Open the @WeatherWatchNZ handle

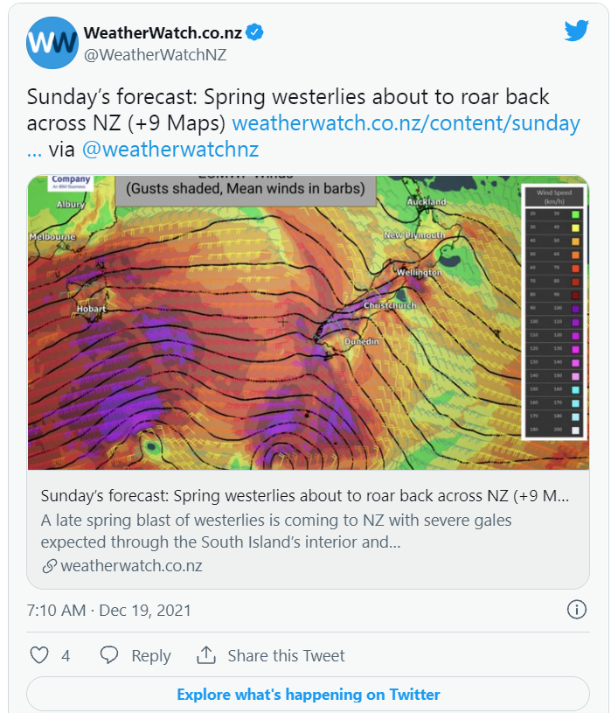coord(155,55)
